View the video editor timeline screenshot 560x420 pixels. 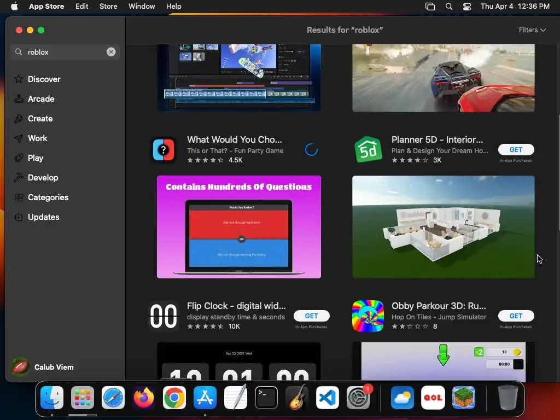239,78
